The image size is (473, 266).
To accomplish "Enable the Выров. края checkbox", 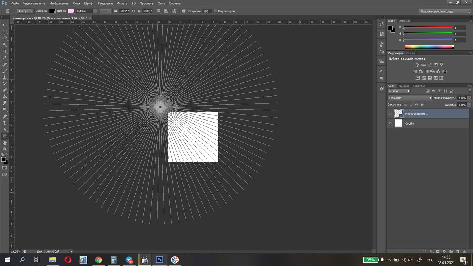I will click(x=215, y=11).
